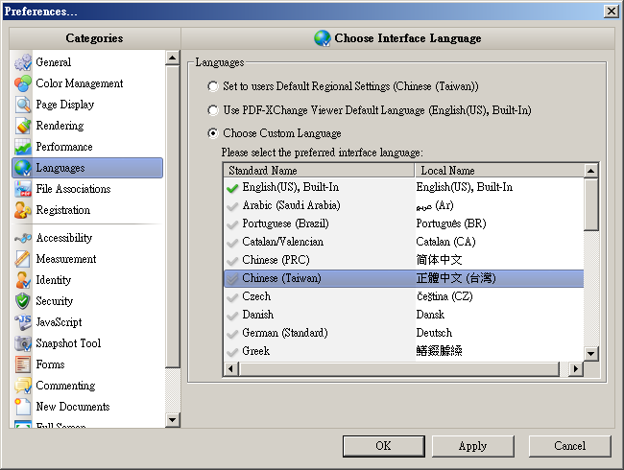
Task: Select Choose Custom Language radio button
Action: pos(213,133)
